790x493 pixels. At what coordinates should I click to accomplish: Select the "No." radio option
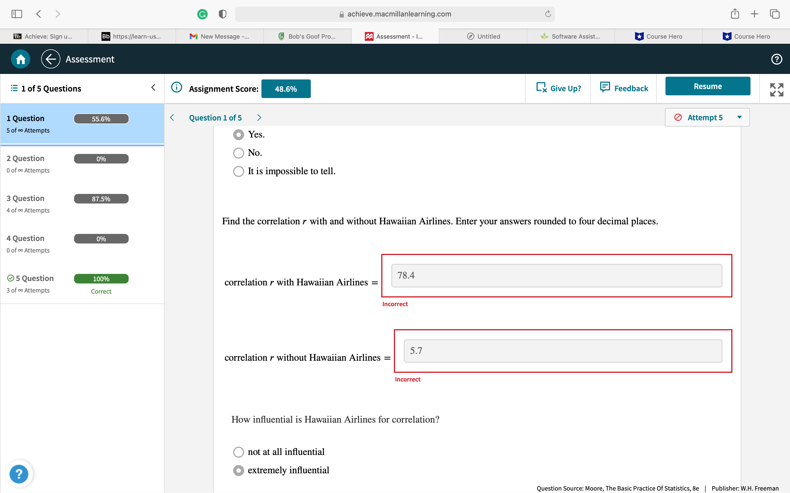(239, 153)
